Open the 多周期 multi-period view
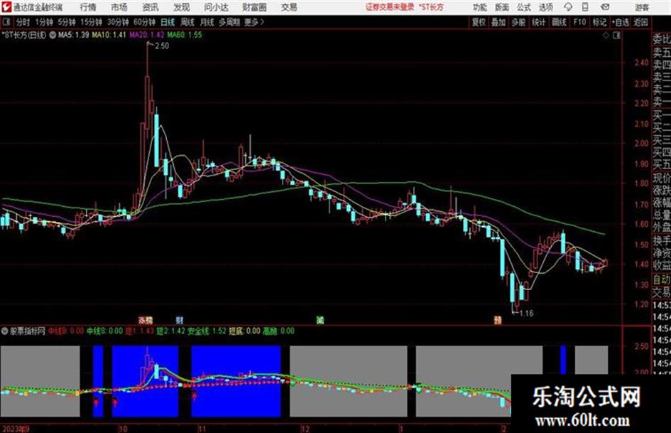The image size is (671, 433). [x=229, y=22]
